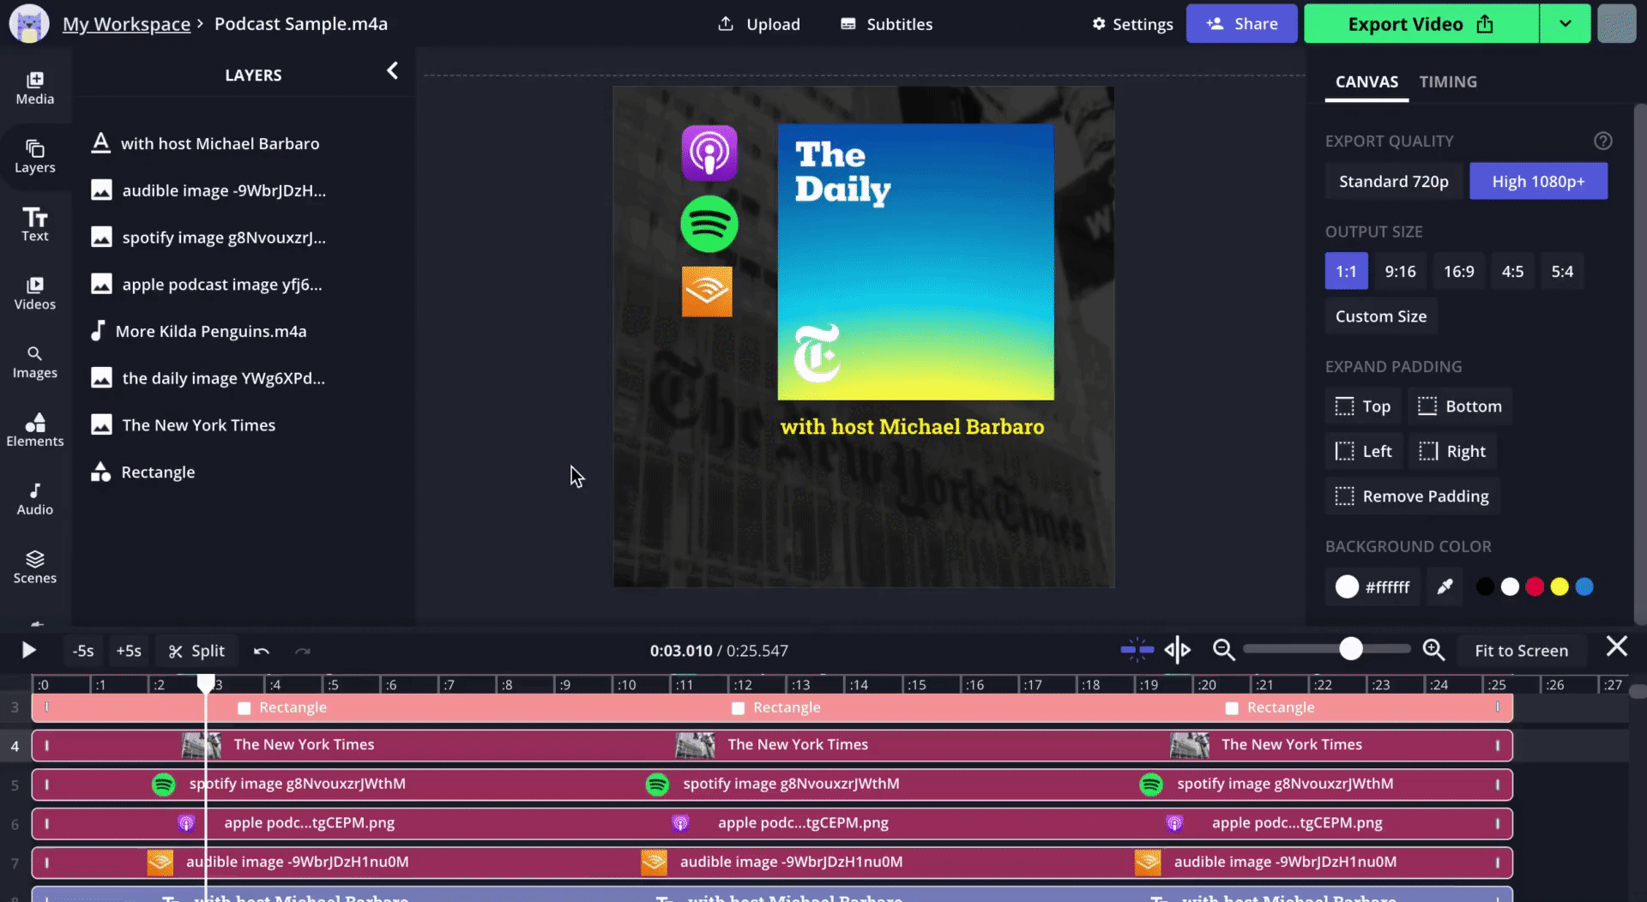Open the Elements panel
Screen dimensions: 1647x902
(x=34, y=430)
